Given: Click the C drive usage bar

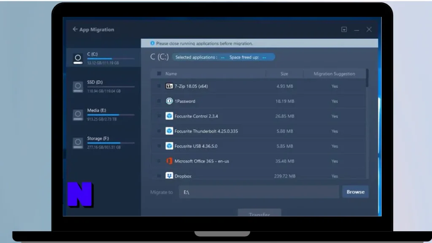Looking at the screenshot, I should pyautogui.click(x=111, y=59).
